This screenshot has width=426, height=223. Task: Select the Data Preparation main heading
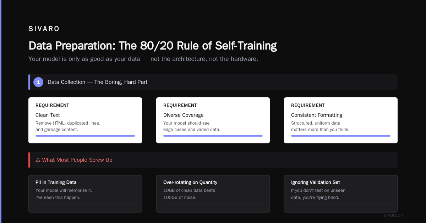(x=153, y=46)
